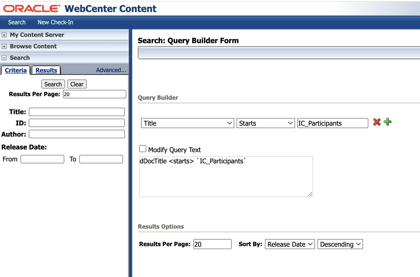Click the Author input field
This screenshot has width=420, height=277.
coord(77,134)
